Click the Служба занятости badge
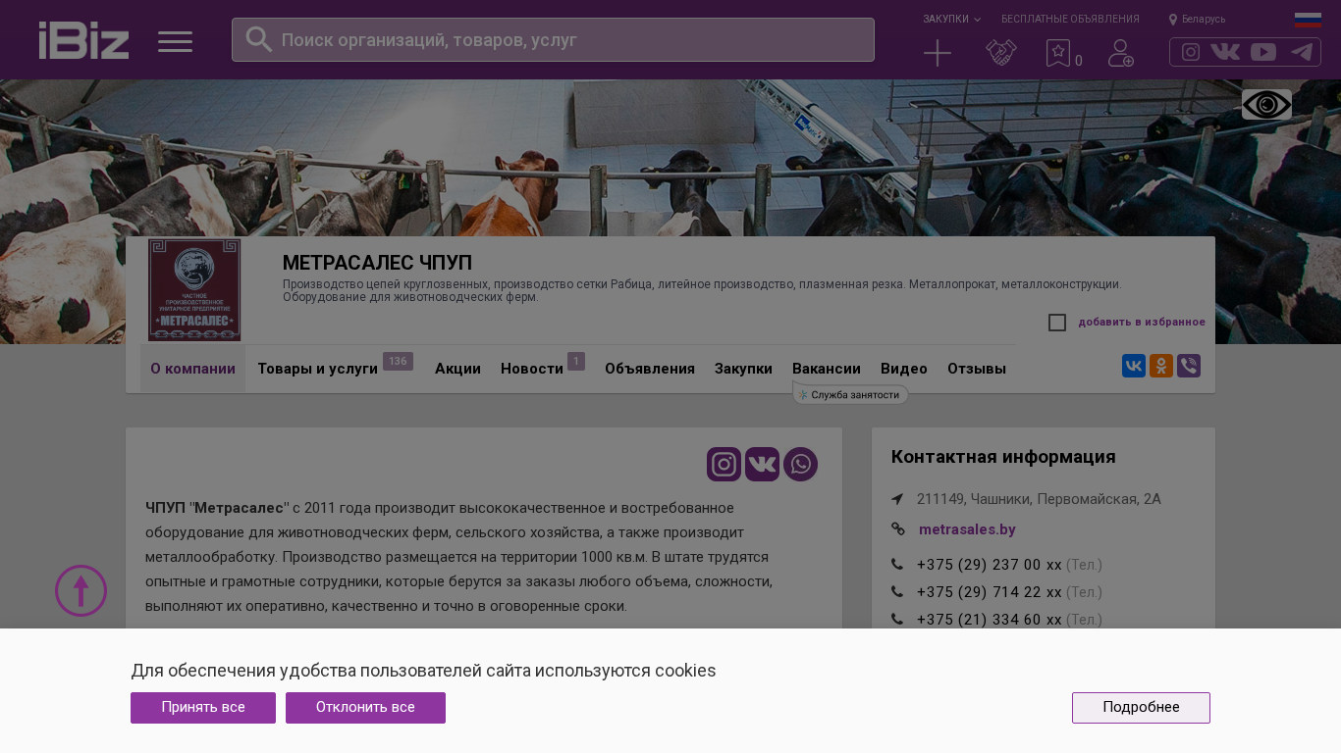Viewport: 1341px width, 753px height. click(850, 394)
